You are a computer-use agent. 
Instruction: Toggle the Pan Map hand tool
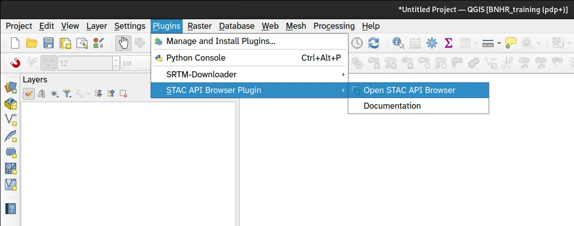coord(123,43)
